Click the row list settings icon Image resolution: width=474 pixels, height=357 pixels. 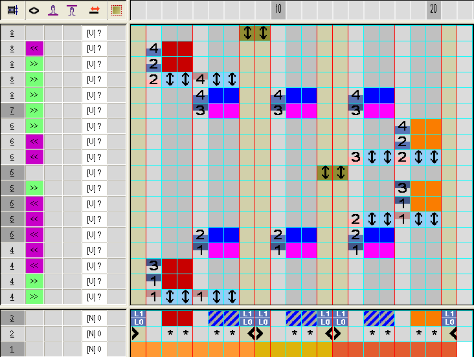click(13, 10)
